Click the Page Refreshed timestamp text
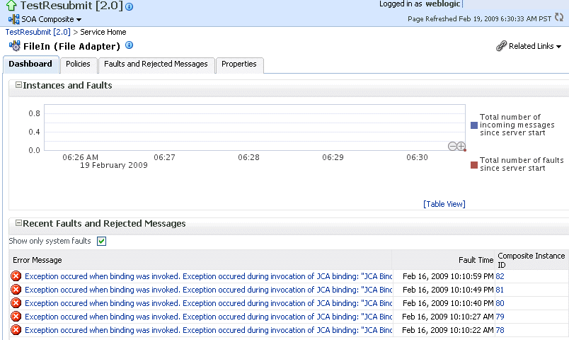Image resolution: width=569 pixels, height=340 pixels. click(479, 19)
